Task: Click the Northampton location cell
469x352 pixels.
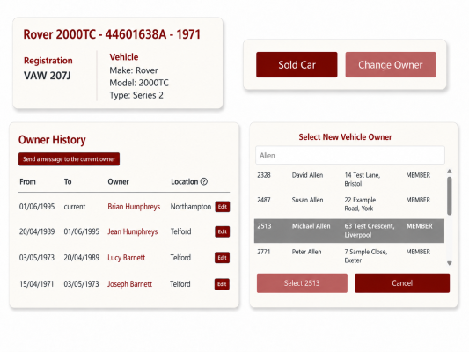Action: click(191, 207)
